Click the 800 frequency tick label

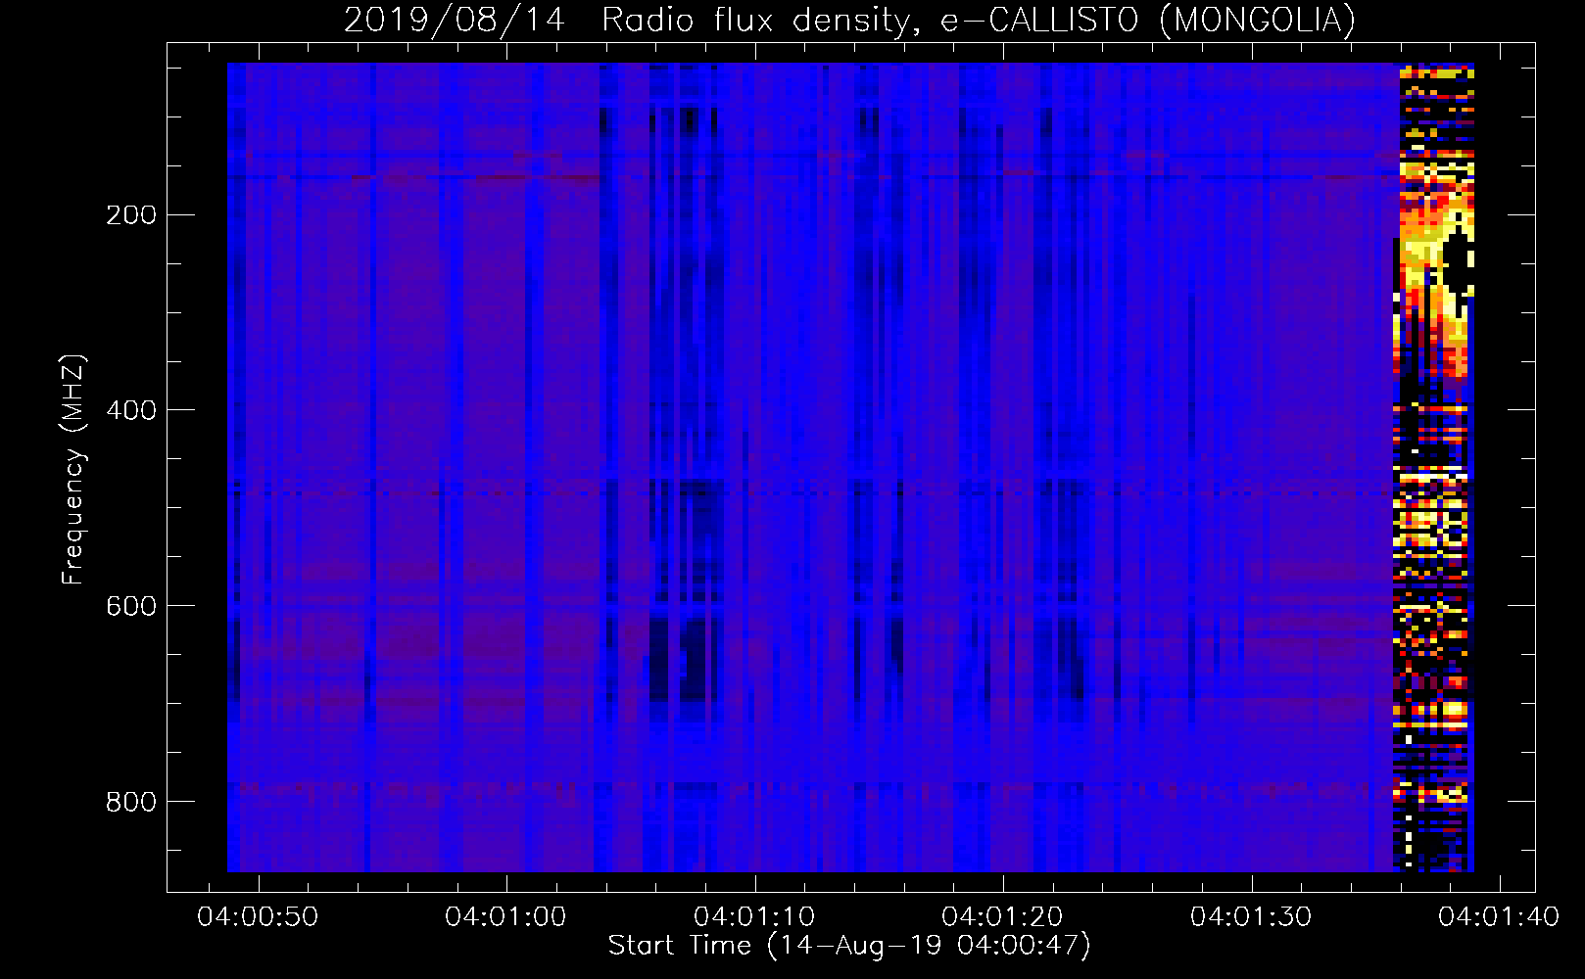tap(131, 802)
